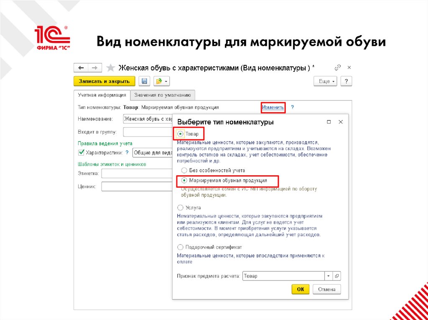Click Записать и закрыть button

pyautogui.click(x=104, y=81)
